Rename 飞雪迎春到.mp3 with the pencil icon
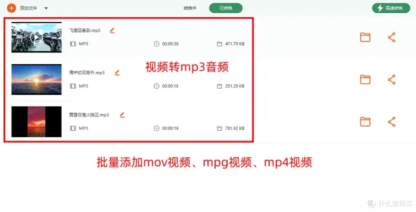Screen dimensions: 416x212 tap(112, 30)
